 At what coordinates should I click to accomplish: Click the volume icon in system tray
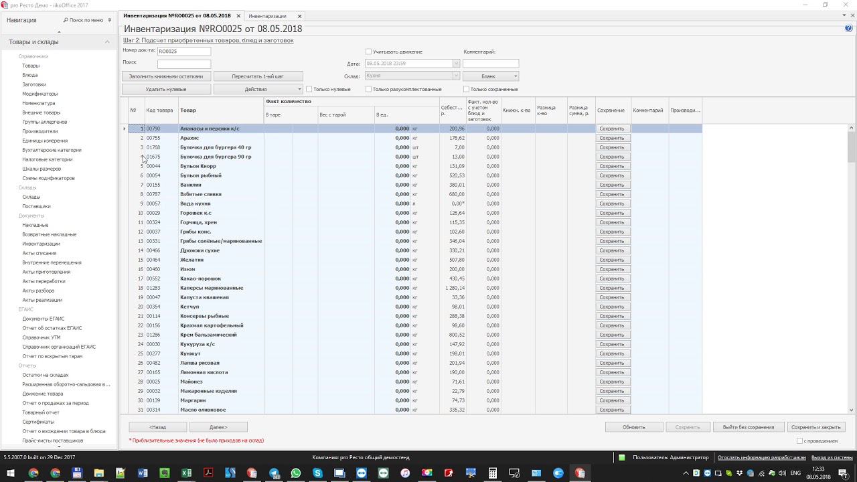[782, 473]
